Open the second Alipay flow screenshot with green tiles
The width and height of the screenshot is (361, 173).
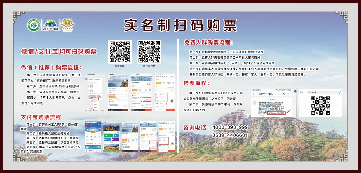point(111,137)
